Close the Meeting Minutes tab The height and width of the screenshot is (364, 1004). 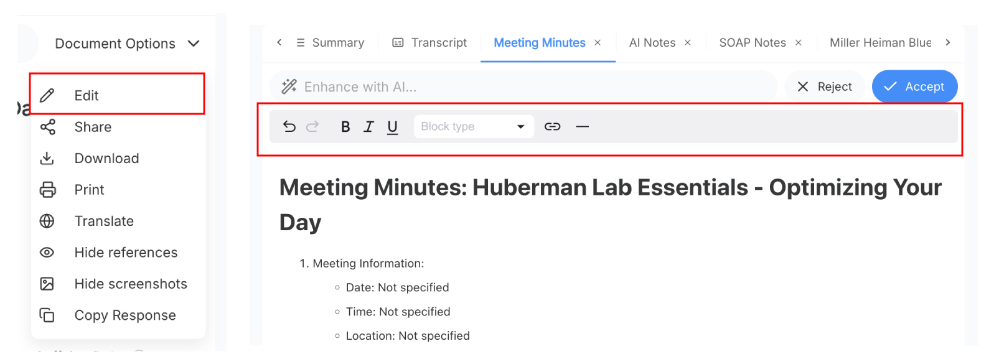click(x=598, y=43)
